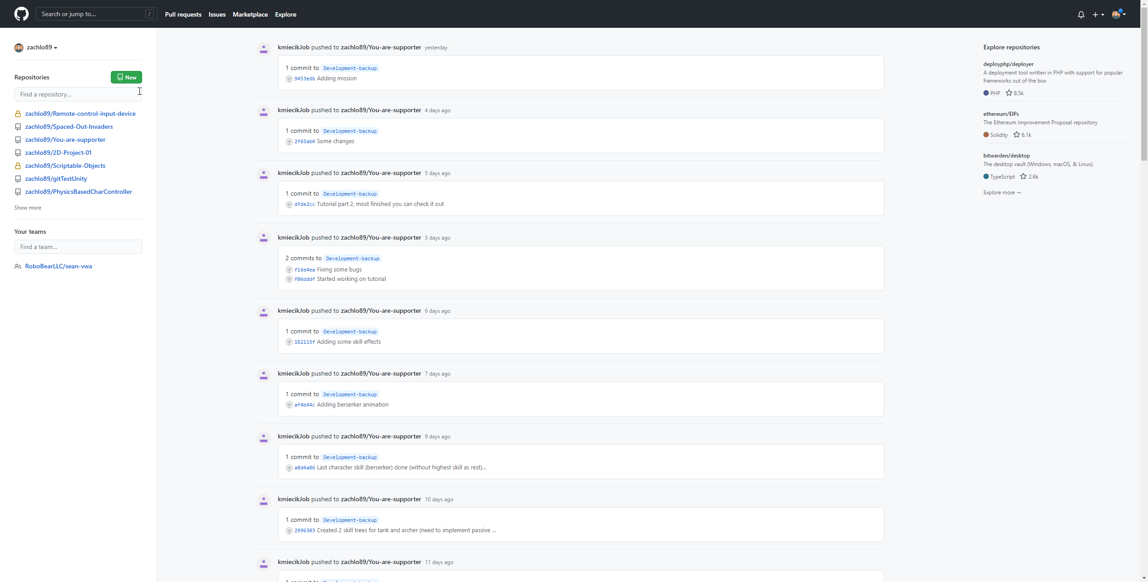The height and width of the screenshot is (582, 1148).
Task: Go to Issues page
Action: [x=217, y=14]
